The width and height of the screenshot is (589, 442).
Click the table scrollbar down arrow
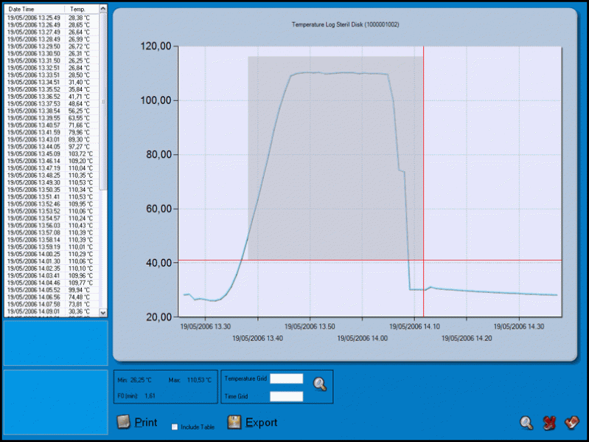pos(103,313)
